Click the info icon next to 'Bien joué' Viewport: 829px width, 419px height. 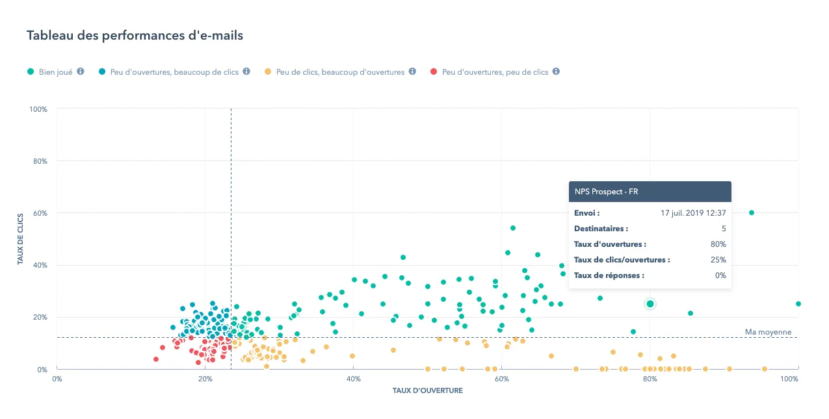pos(79,71)
